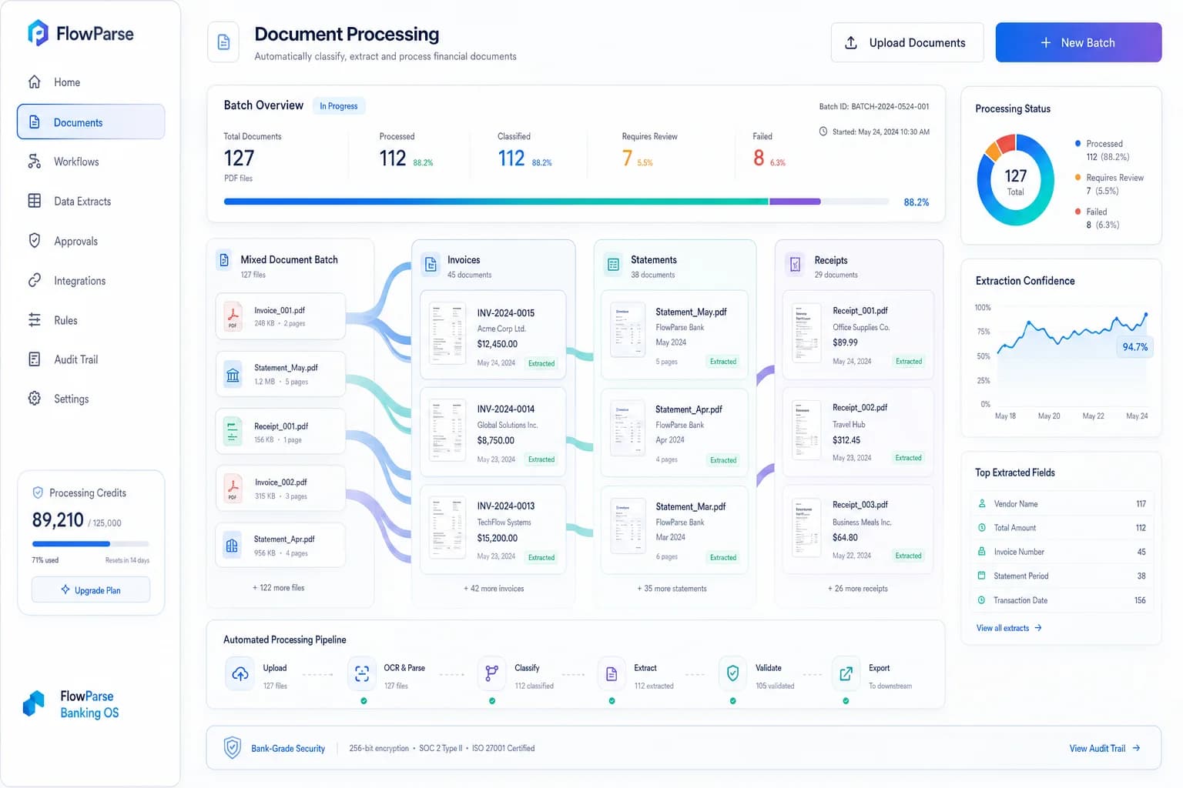Click the PDF icon of Invoice_001.pdf

233,316
